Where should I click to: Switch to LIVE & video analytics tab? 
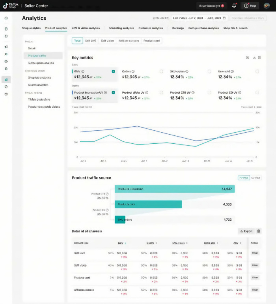[x=86, y=28]
